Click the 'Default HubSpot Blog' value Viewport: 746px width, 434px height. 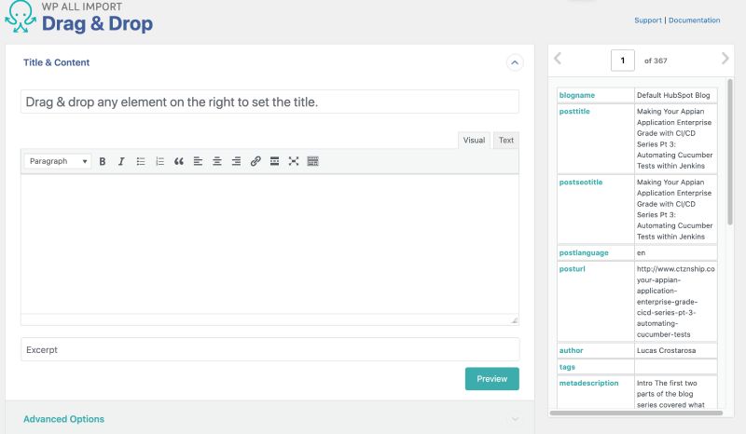pyautogui.click(x=673, y=95)
